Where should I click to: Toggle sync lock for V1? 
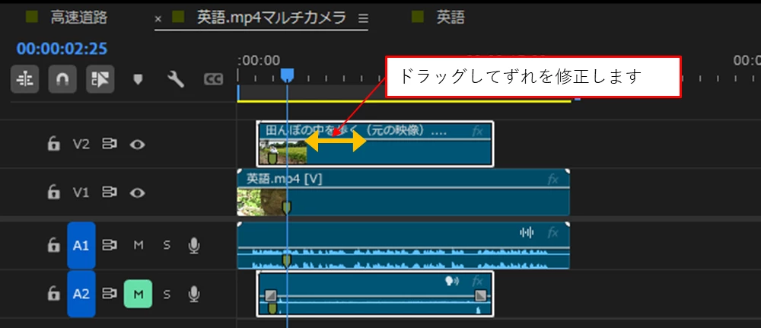110,193
